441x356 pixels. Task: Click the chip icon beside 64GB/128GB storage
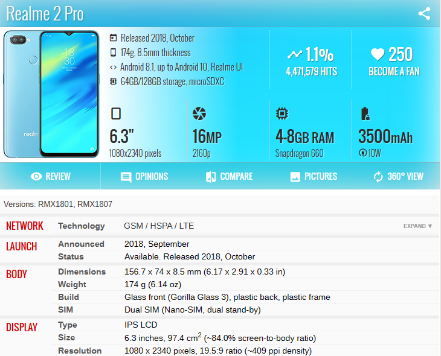point(113,81)
